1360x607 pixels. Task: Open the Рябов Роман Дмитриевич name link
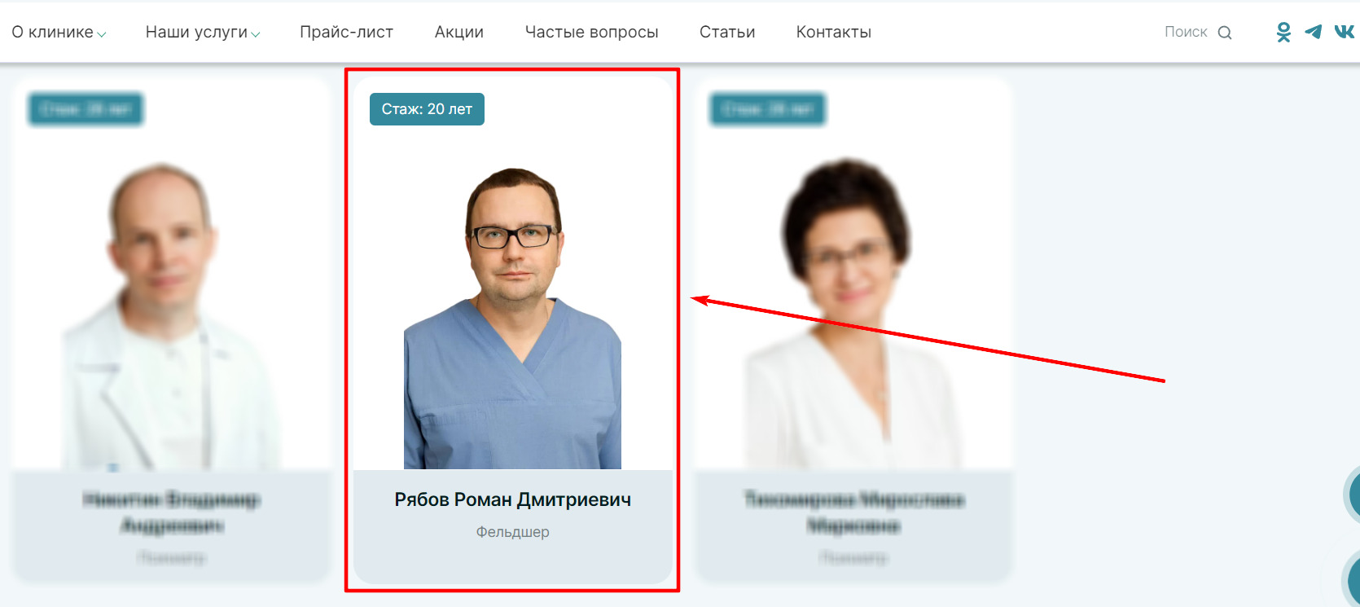coord(513,499)
